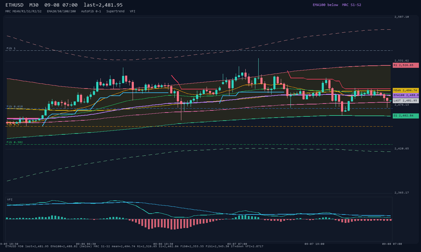Click the M30 timeframe label
The image size is (421, 252).
34,5
